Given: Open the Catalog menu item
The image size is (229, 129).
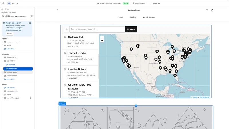Looking at the screenshot, I should click(x=133, y=17).
